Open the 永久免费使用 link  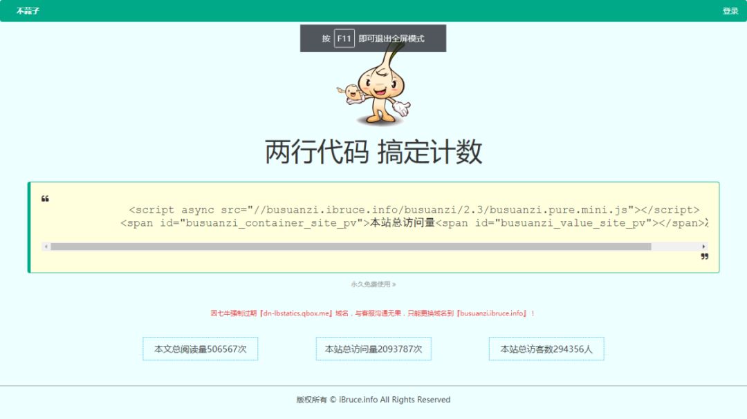tap(373, 284)
